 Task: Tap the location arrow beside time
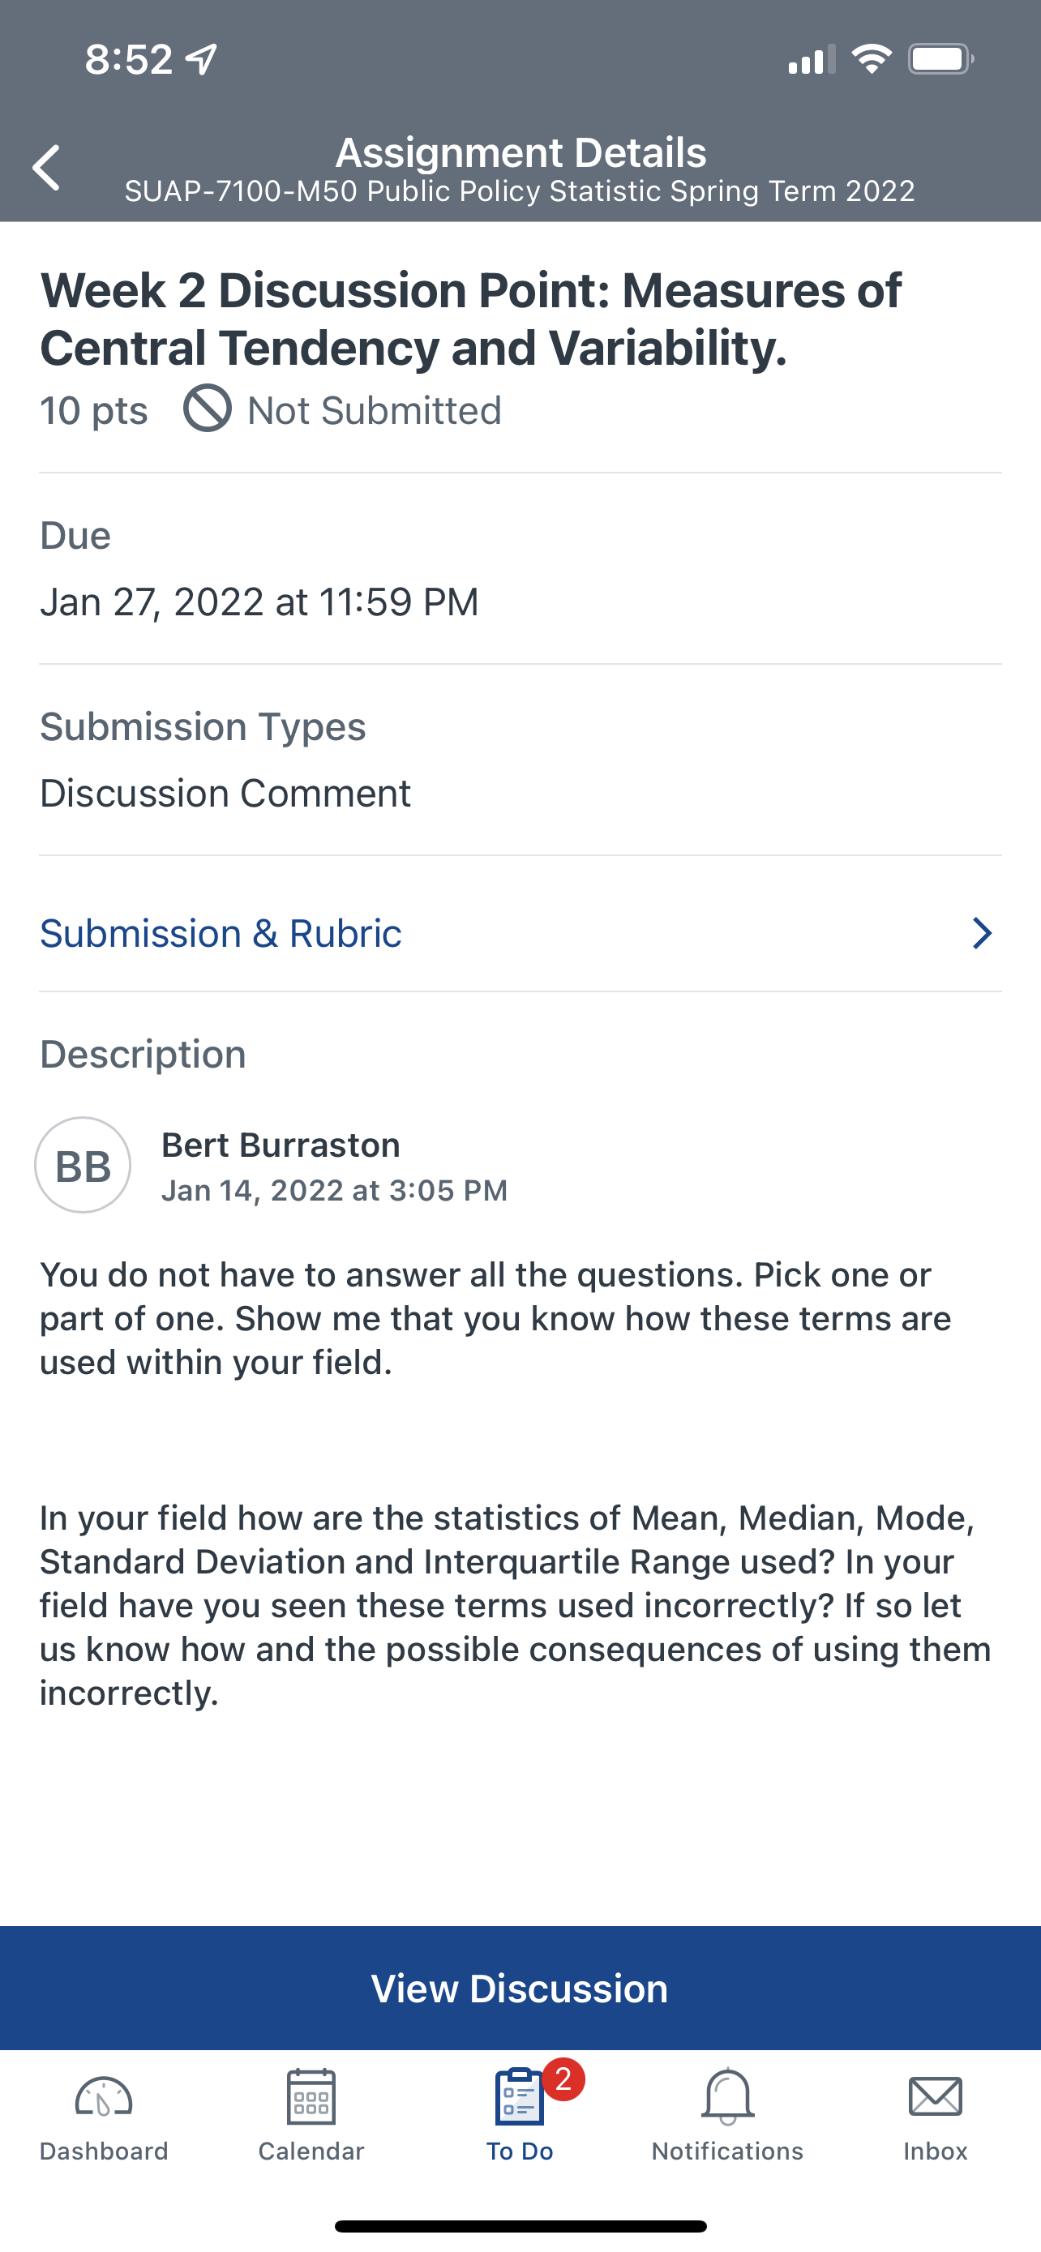202,59
